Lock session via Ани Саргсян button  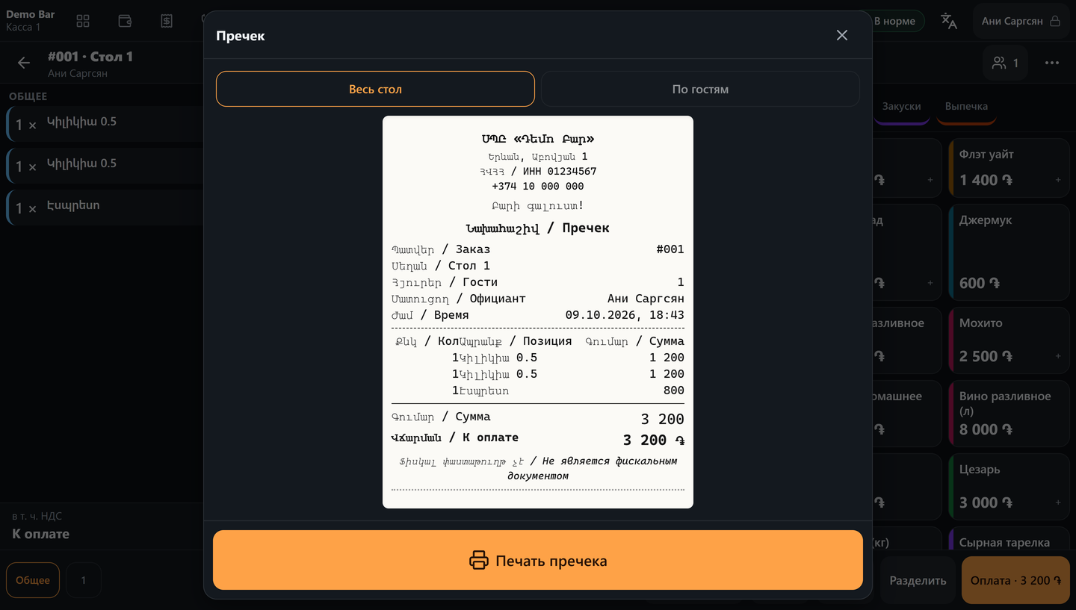tap(1020, 21)
